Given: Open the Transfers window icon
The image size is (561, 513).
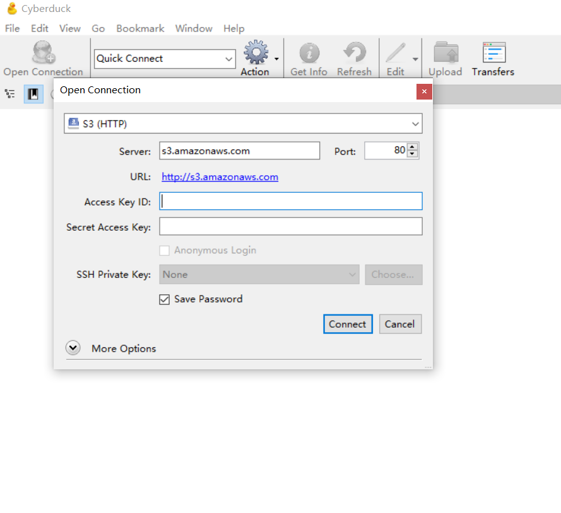Looking at the screenshot, I should tap(493, 52).
